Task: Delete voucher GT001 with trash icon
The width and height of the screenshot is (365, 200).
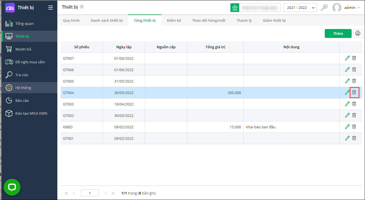Action: (x=354, y=138)
